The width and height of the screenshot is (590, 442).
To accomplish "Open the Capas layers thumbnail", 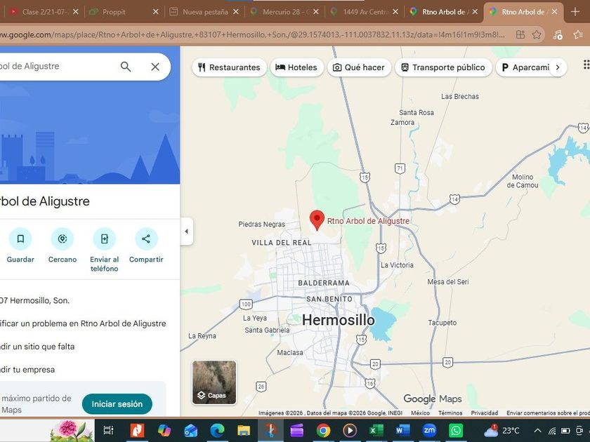I will coord(214,382).
